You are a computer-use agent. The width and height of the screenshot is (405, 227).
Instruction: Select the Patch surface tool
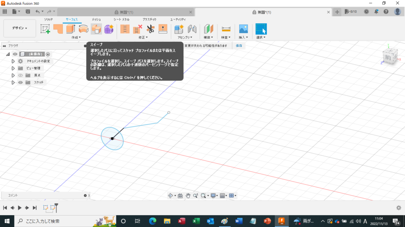58,29
